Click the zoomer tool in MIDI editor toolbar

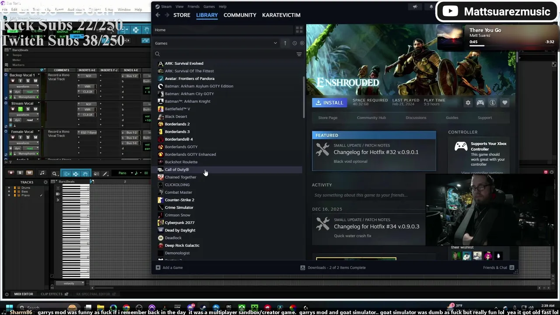tap(54, 174)
